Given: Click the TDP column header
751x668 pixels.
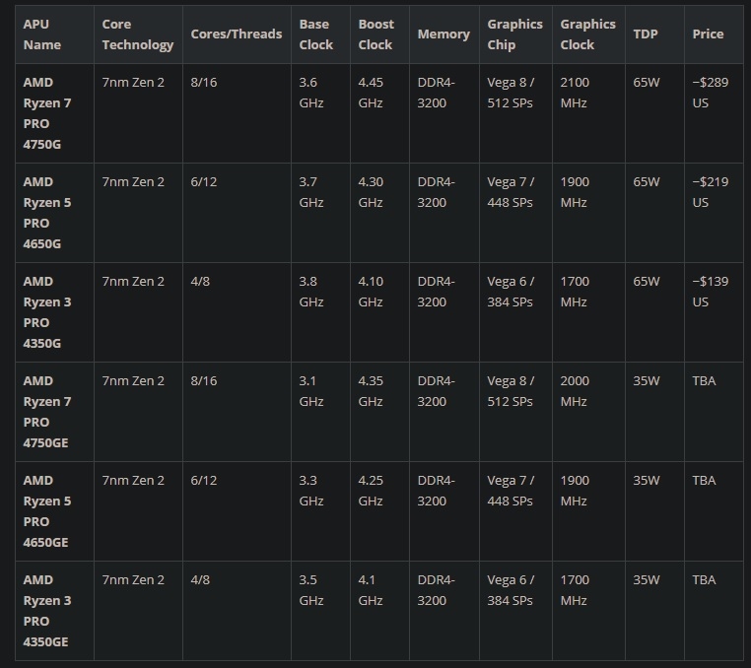Looking at the screenshot, I should 646,34.
